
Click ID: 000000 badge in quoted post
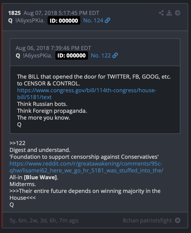[72, 55]
